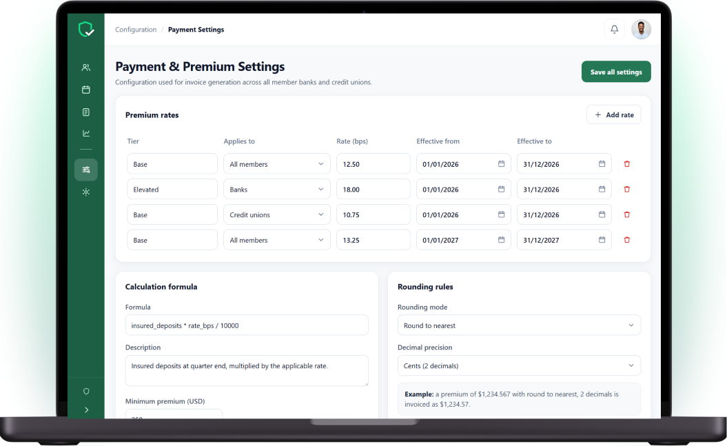Open the Decimal precision dropdown
Image resolution: width=727 pixels, height=446 pixels.
pos(519,365)
